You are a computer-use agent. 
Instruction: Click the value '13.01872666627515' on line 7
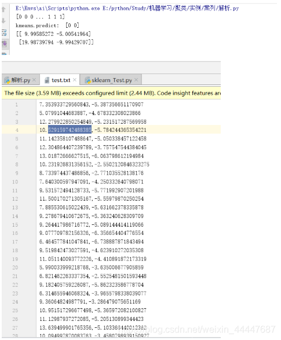pyautogui.click(x=64, y=156)
